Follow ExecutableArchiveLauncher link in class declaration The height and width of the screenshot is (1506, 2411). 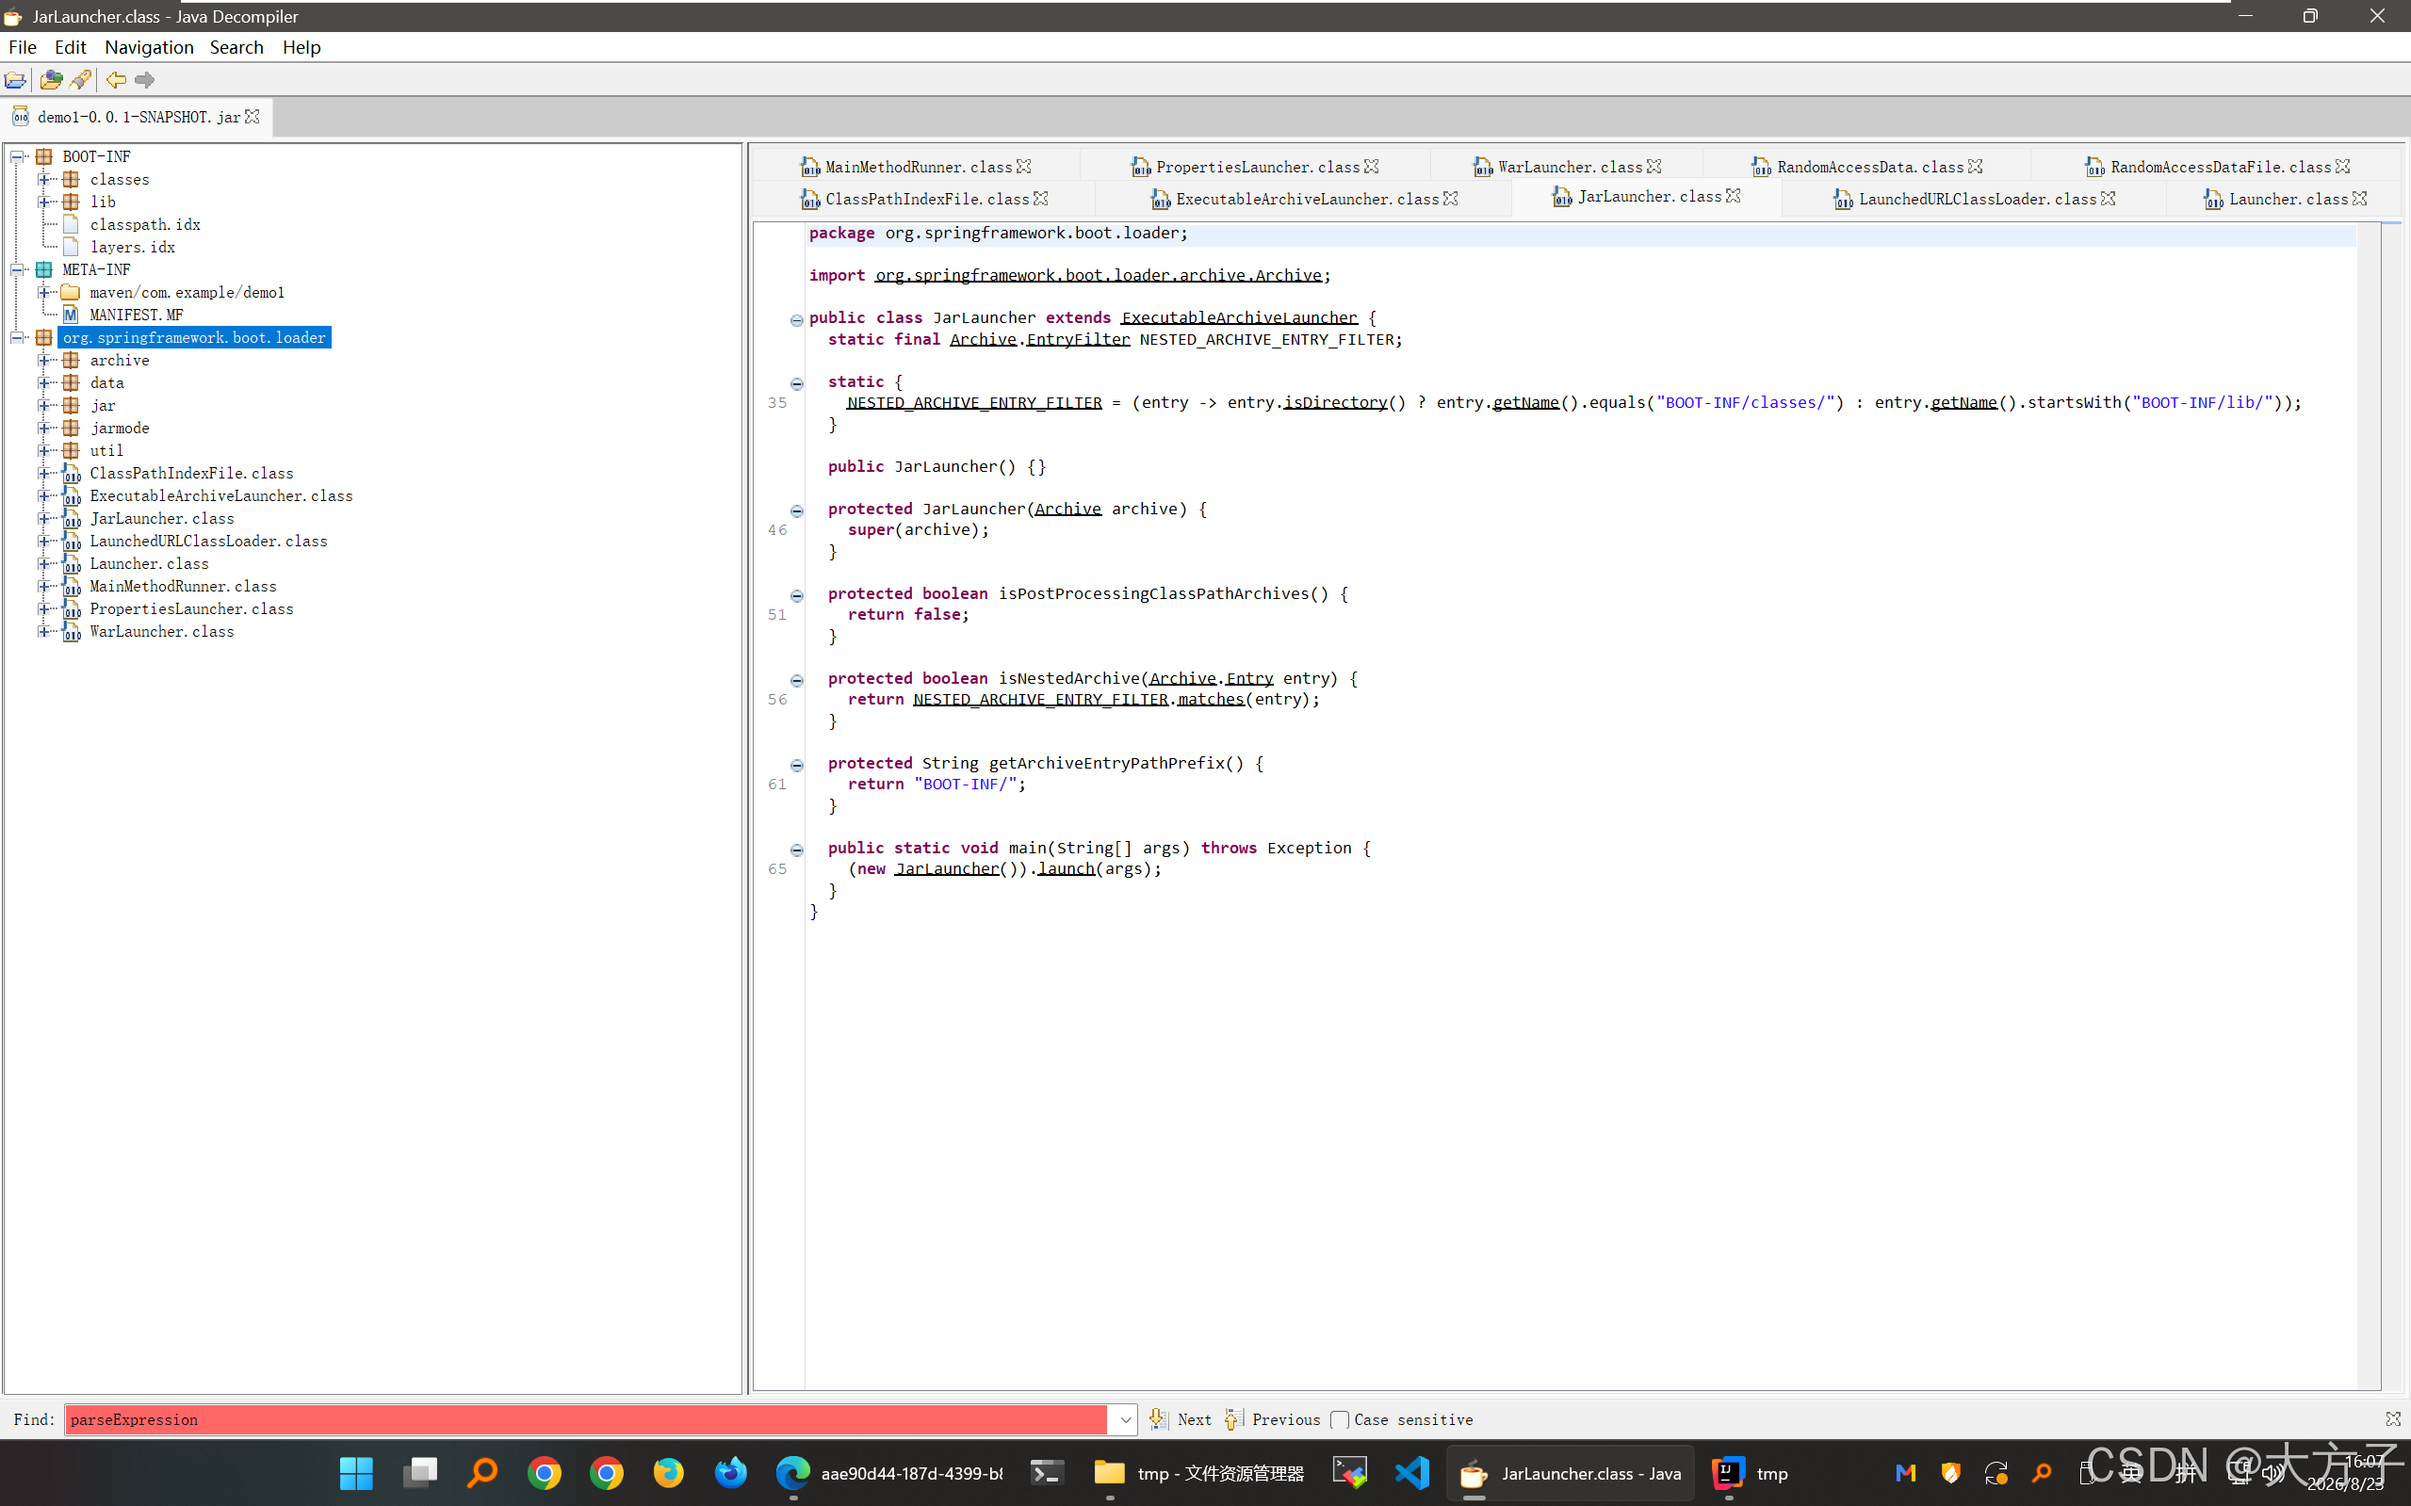[1239, 317]
